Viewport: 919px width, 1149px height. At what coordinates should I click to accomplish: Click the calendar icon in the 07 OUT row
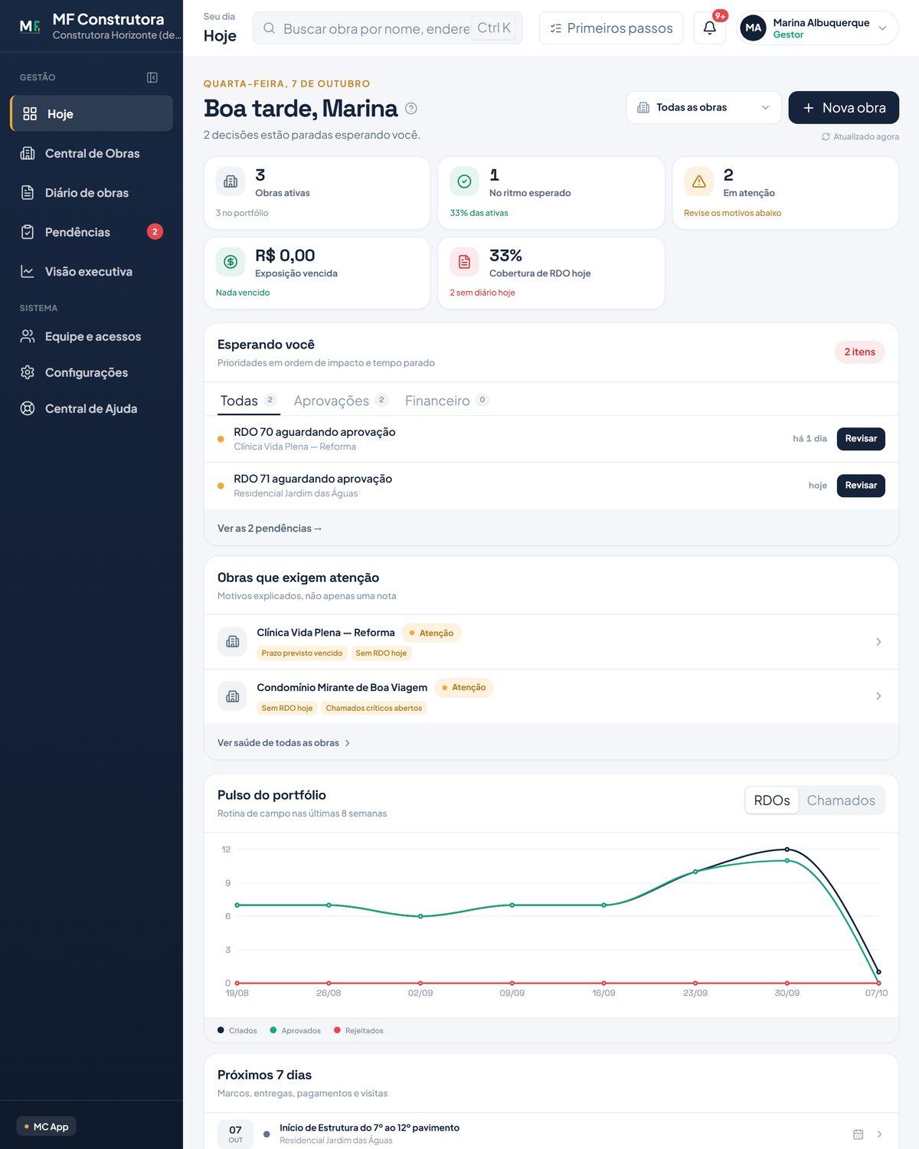tap(858, 1134)
